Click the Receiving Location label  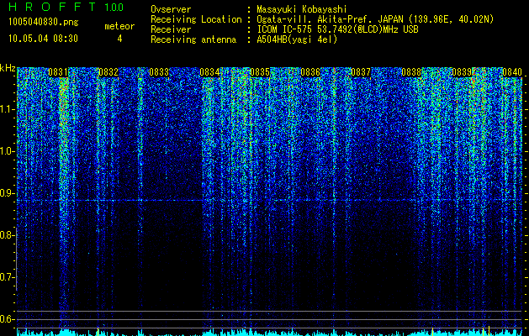[x=196, y=19]
